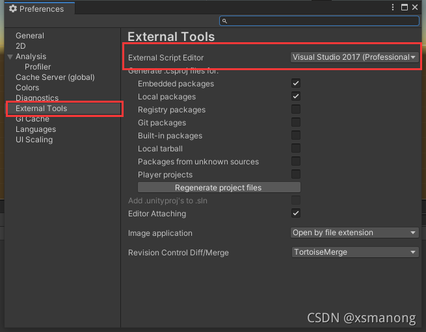Click the Built-in packages label

click(x=170, y=136)
